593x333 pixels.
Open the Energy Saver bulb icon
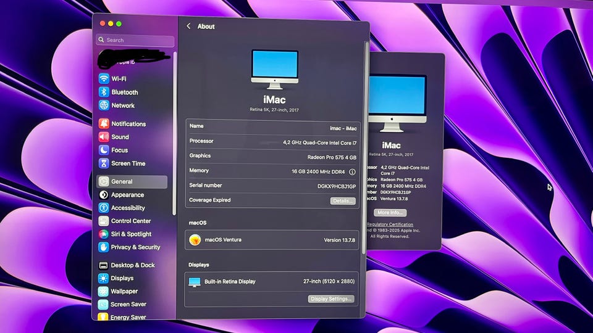[x=103, y=316]
